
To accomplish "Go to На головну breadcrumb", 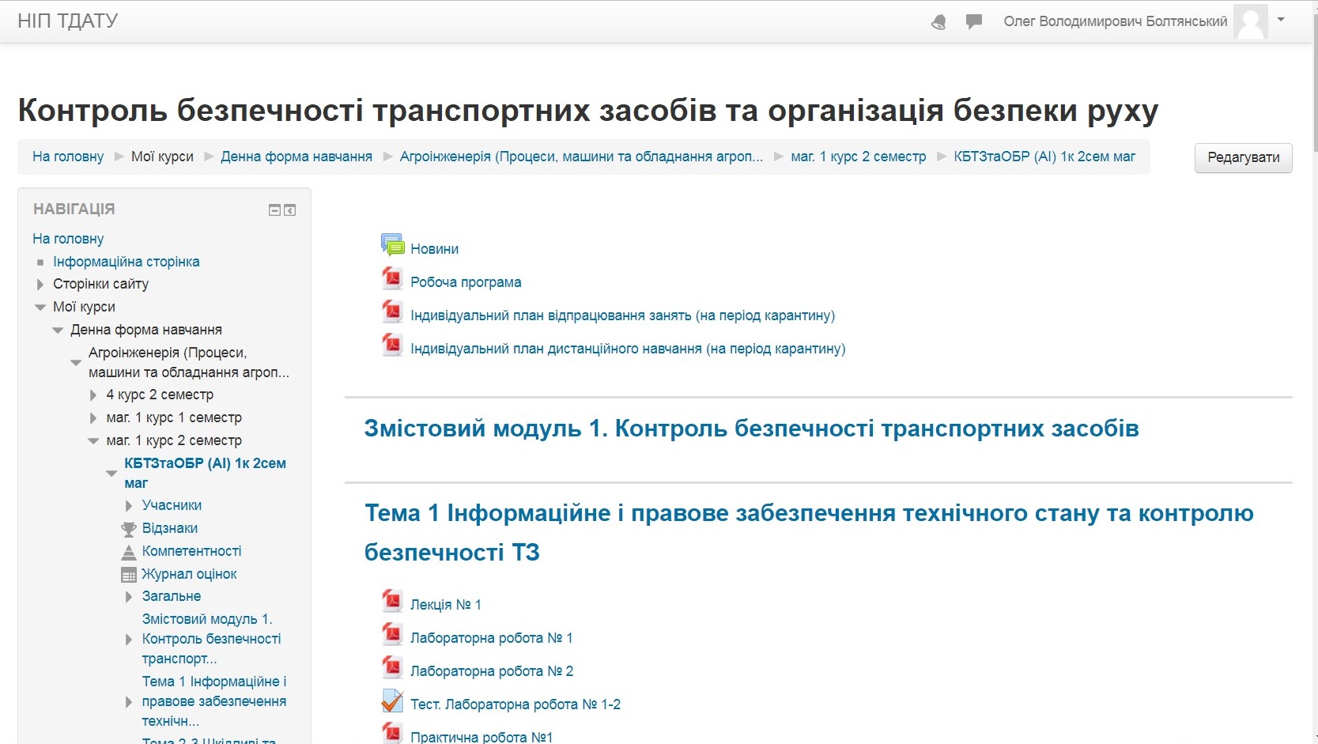I will (x=68, y=157).
